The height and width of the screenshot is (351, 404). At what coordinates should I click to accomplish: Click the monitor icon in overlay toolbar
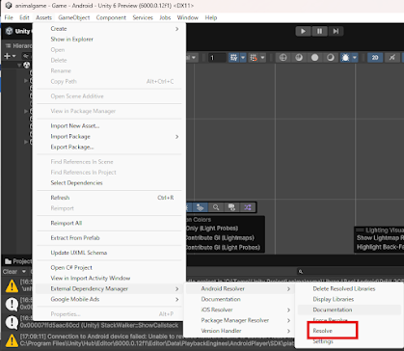231,207
